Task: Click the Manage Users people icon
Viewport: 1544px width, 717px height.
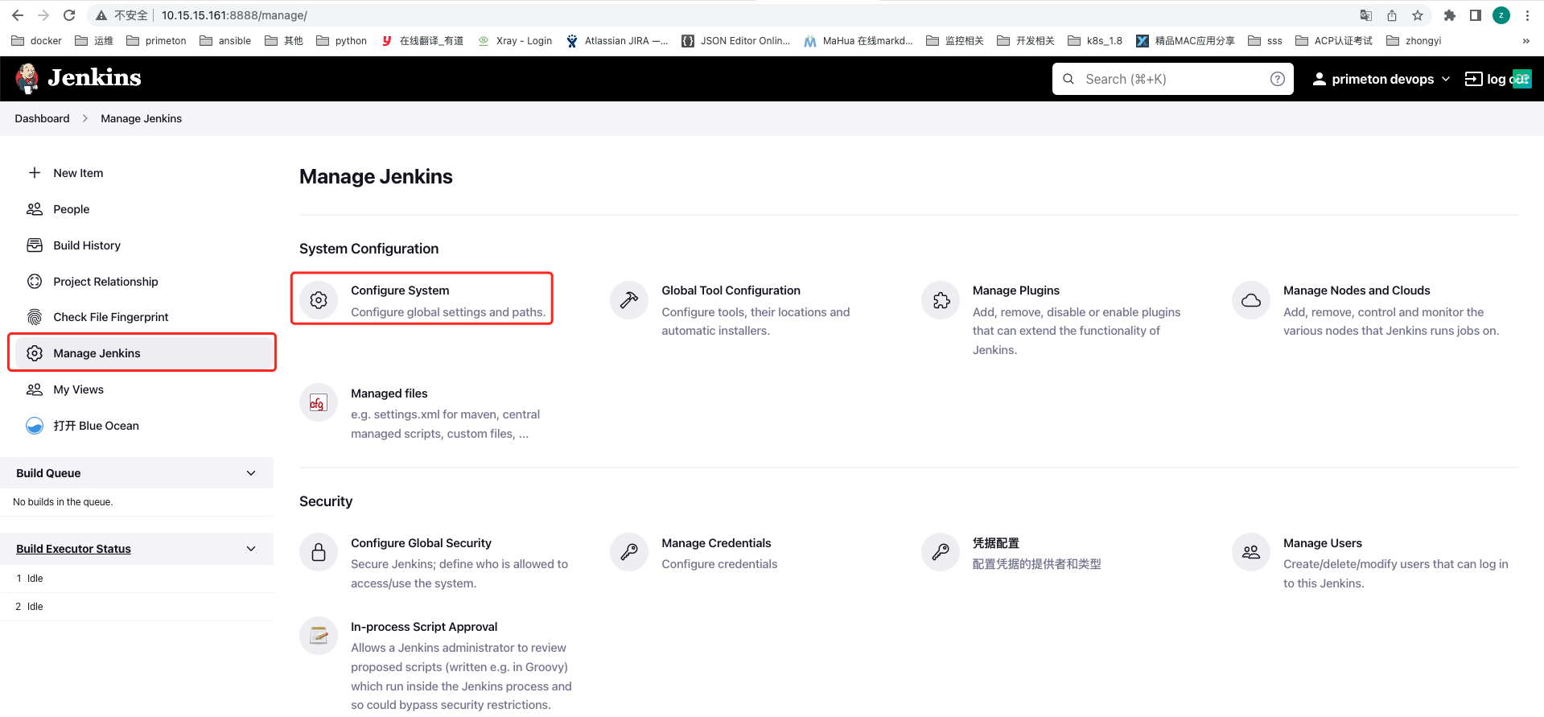Action: point(1251,553)
